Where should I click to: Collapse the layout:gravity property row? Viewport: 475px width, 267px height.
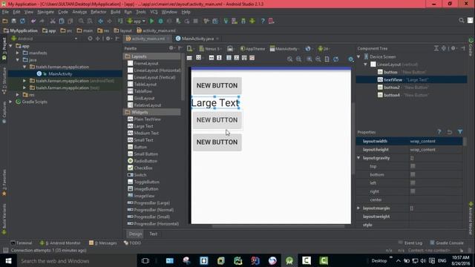(358, 158)
